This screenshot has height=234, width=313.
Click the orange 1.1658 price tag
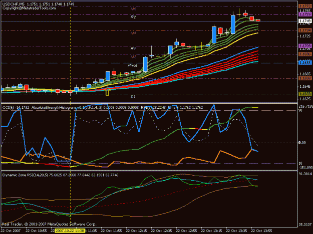(305, 78)
